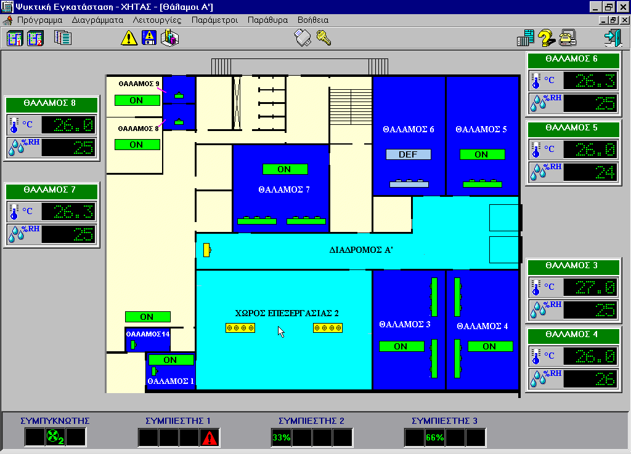Toggle ON status of ΘΑΛΑΜΟΣ 5
The image size is (631, 454).
click(481, 154)
